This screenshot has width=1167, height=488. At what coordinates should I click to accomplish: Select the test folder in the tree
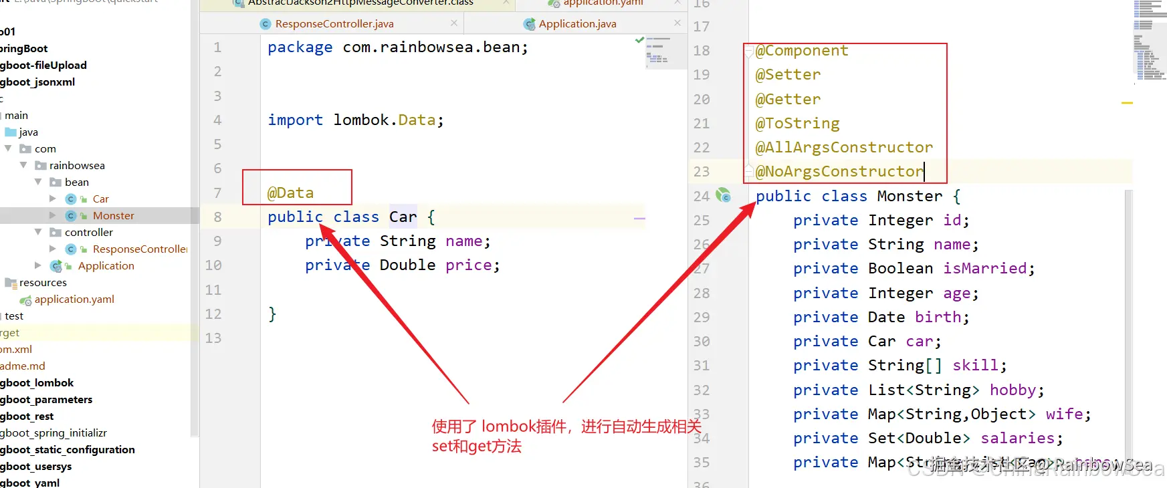tap(14, 316)
